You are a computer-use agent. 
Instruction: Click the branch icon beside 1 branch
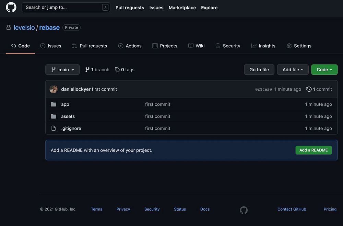87,70
